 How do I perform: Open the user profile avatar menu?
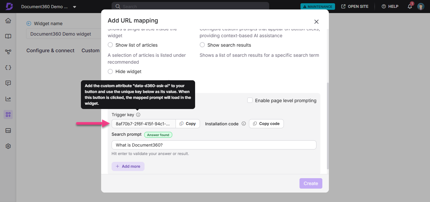pyautogui.click(x=421, y=7)
